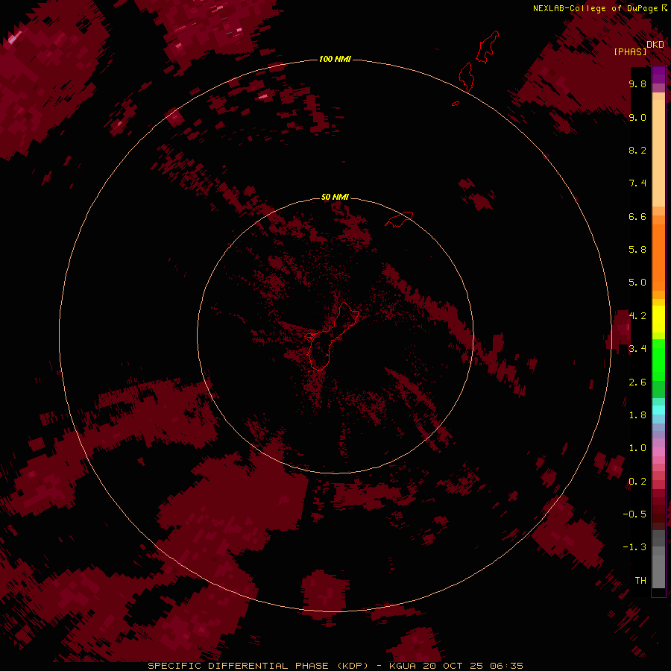The image size is (671, 671).
Task: Click the -0.5 legend value
Action: (x=634, y=514)
